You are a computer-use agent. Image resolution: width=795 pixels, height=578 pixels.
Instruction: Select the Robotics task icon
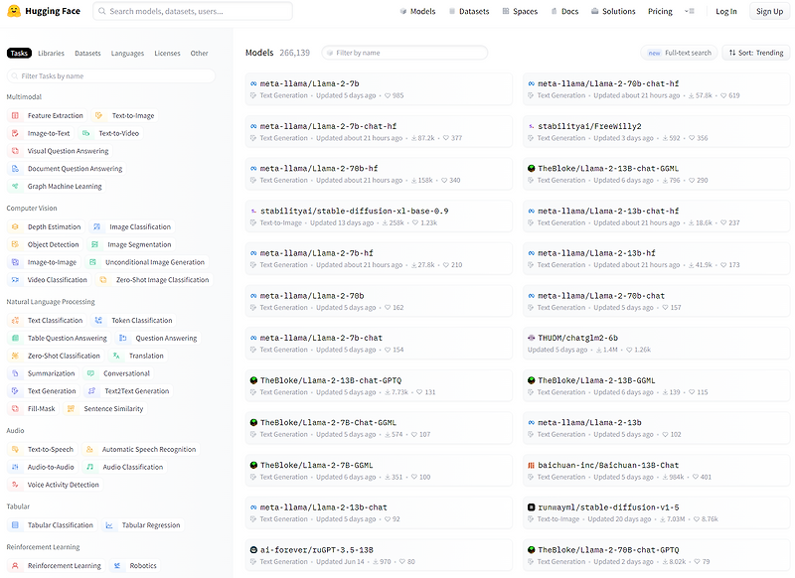click(117, 566)
